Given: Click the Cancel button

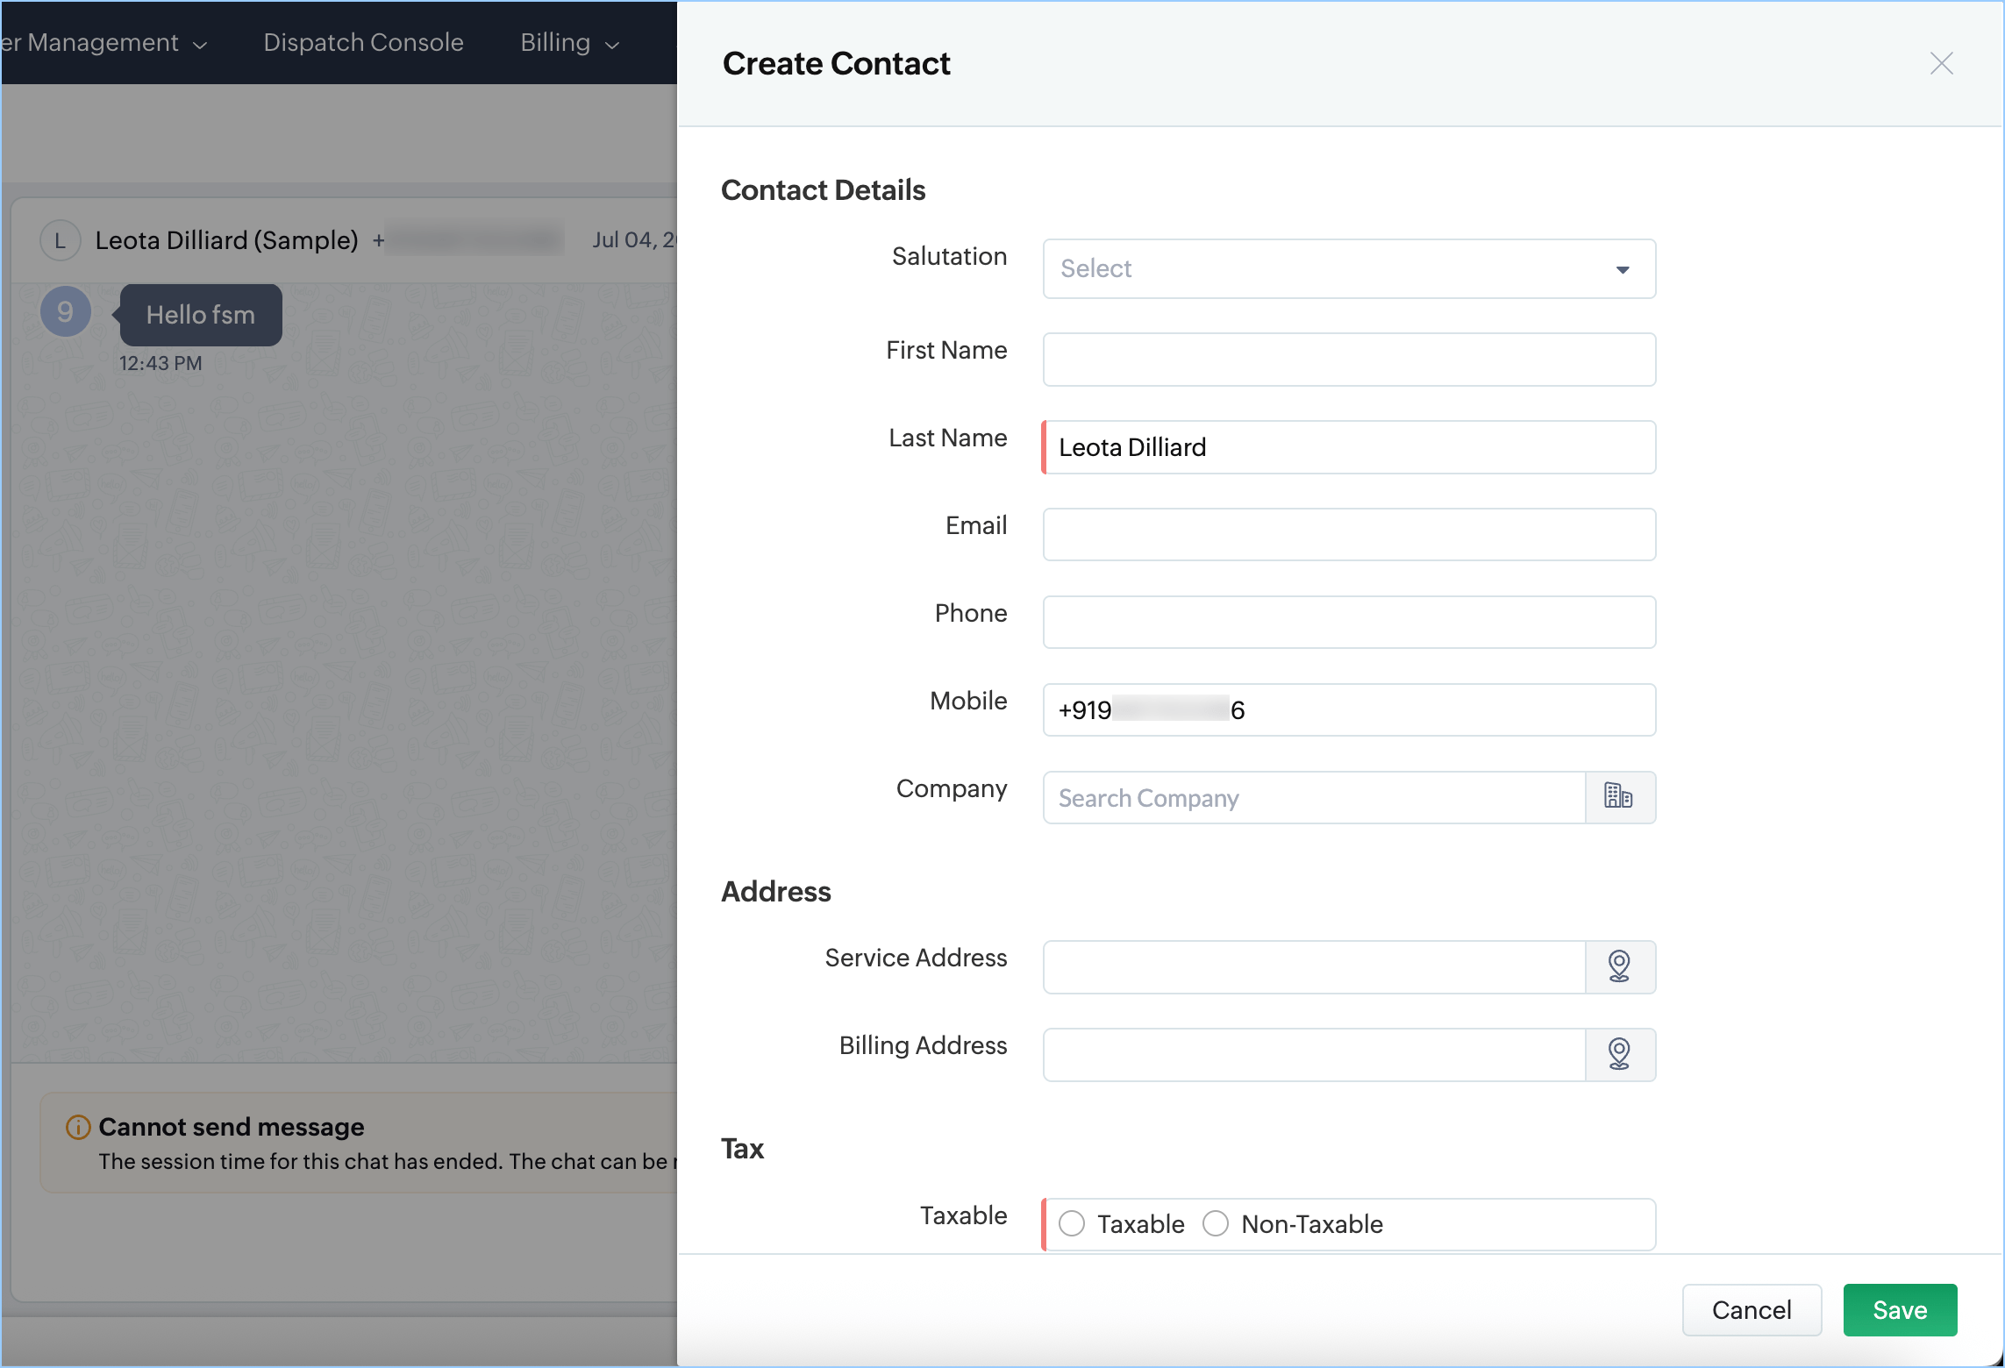Looking at the screenshot, I should pyautogui.click(x=1751, y=1309).
